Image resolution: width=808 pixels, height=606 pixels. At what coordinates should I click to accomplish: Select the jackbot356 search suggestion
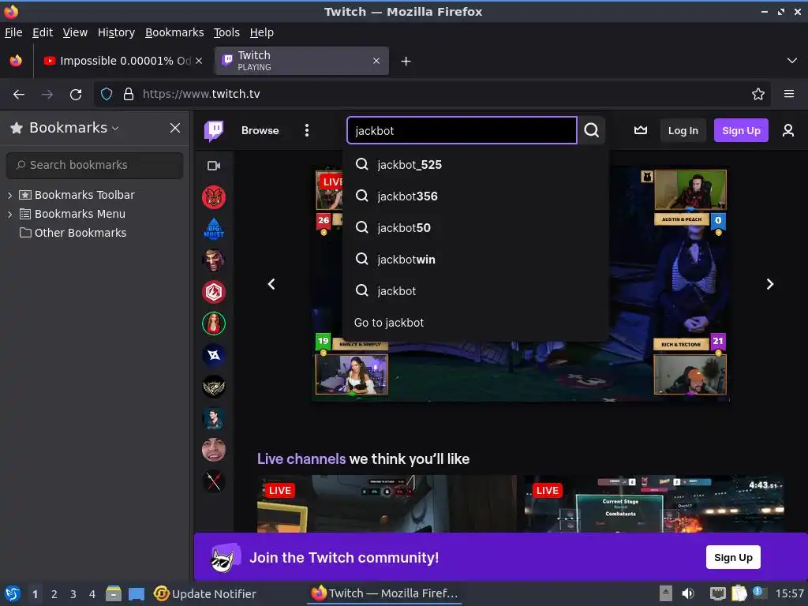point(476,196)
